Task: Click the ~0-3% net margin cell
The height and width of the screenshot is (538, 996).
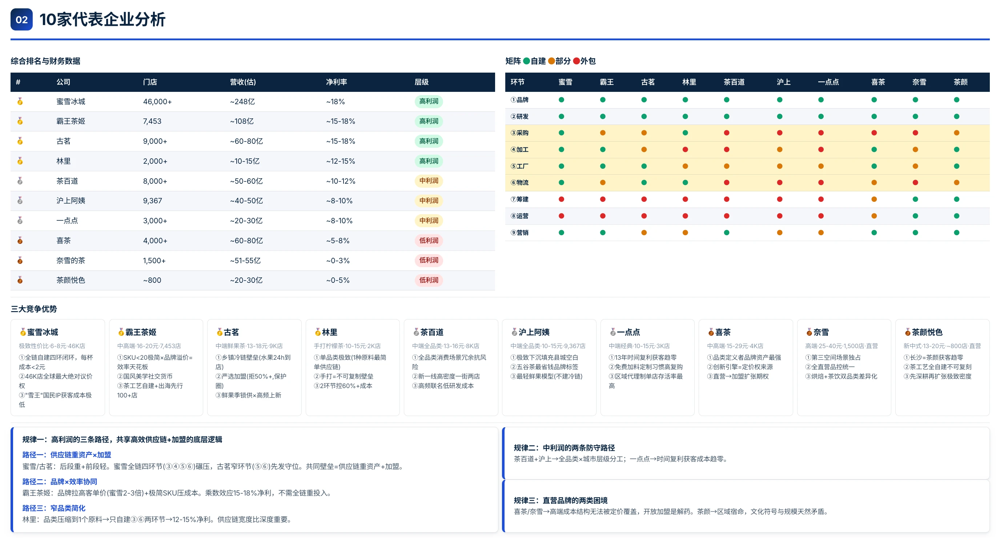Action: point(338,261)
